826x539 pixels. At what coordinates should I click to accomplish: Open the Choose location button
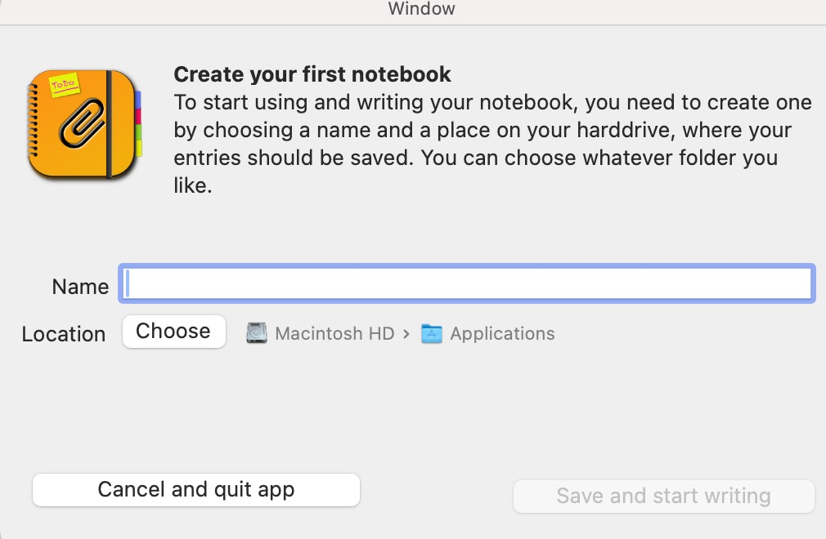(x=174, y=332)
